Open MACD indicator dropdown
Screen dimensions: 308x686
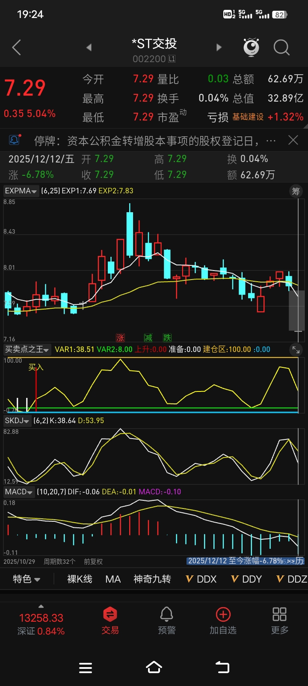[x=19, y=492]
